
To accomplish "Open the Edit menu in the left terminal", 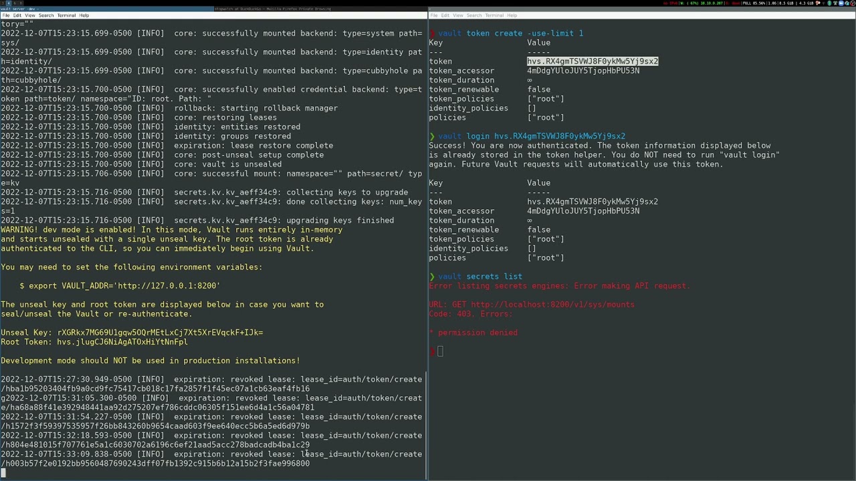I will point(17,15).
